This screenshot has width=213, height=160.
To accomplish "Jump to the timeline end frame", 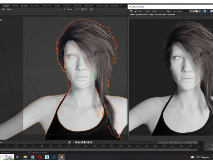I will 91,142.
